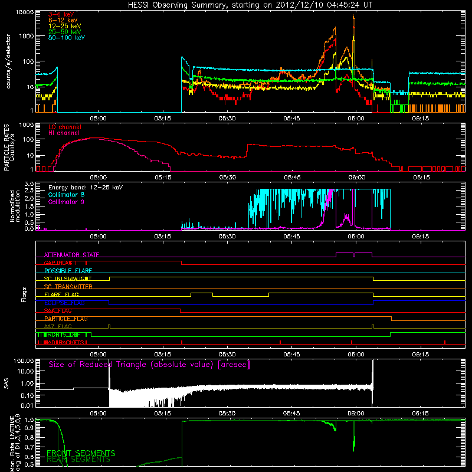Click the POSSIBLE_FLARE flag label
This screenshot has width=472, height=472.
[x=68, y=271]
